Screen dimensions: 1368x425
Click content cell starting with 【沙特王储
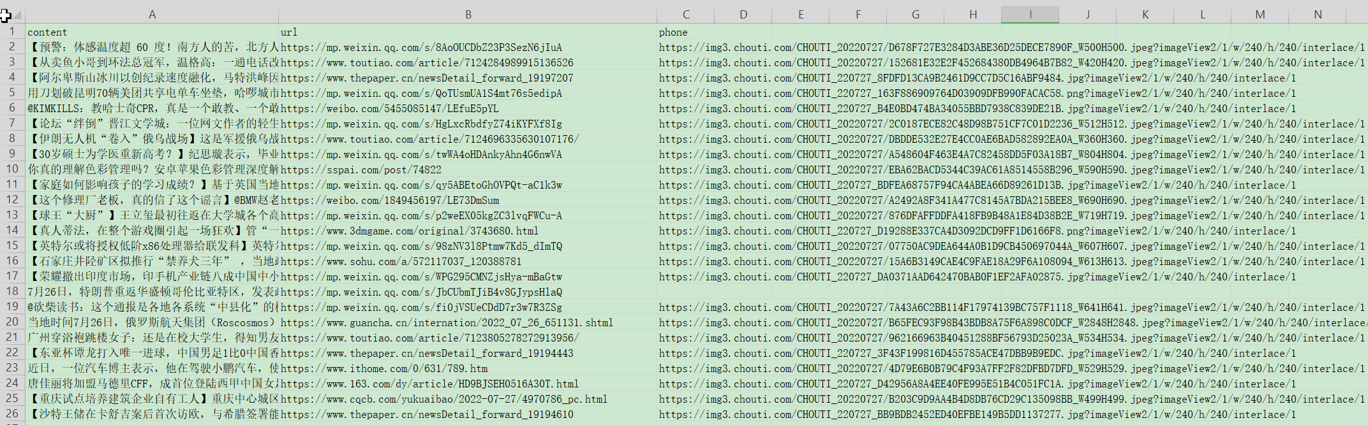tap(152, 414)
